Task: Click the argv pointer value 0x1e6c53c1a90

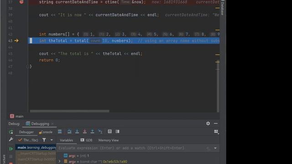Action: pyautogui.click(x=115, y=162)
